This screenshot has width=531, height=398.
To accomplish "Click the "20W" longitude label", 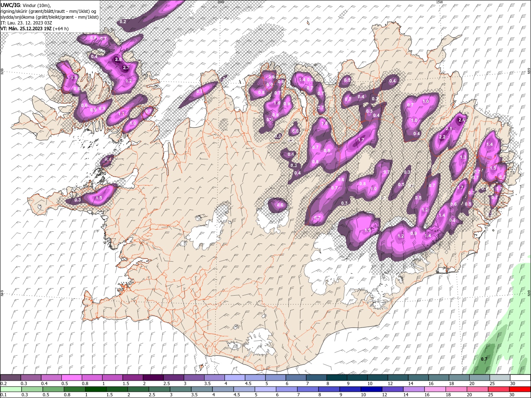I will tap(220, 2).
